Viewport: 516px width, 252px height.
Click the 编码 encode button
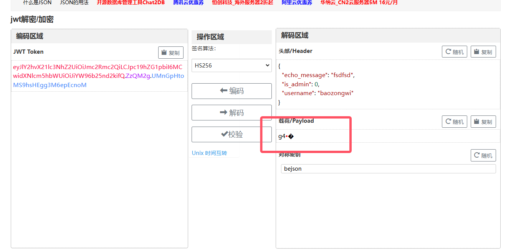(x=232, y=91)
